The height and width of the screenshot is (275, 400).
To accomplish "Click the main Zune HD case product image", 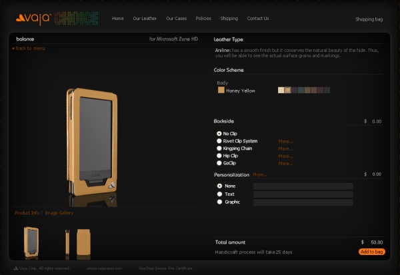I will (x=92, y=142).
